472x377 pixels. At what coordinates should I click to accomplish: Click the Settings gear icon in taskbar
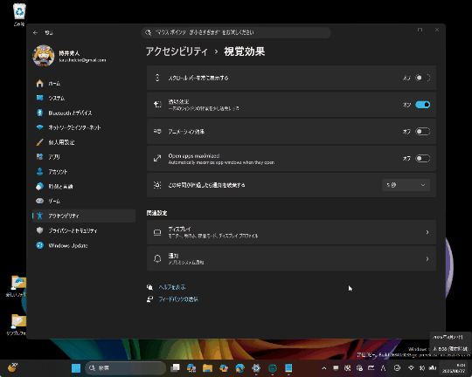(x=256, y=367)
